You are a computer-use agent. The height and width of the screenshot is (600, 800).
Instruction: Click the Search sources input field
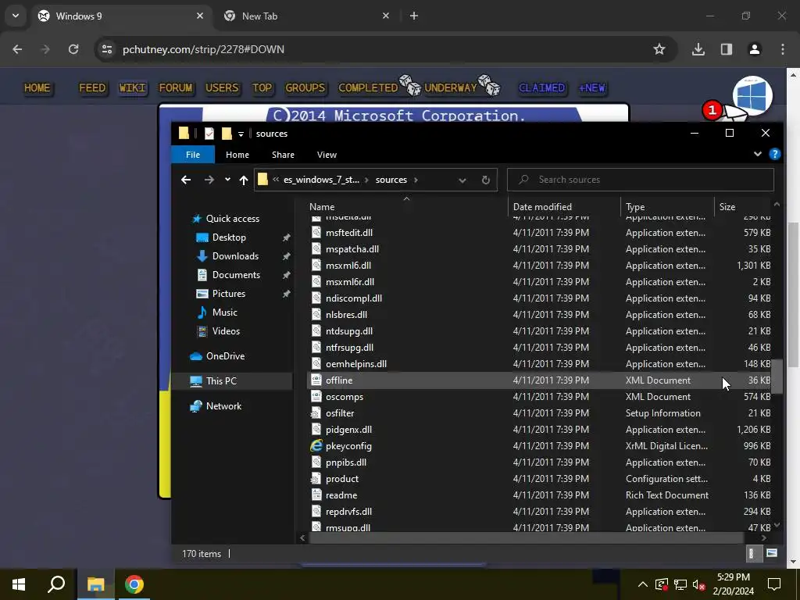(x=641, y=180)
